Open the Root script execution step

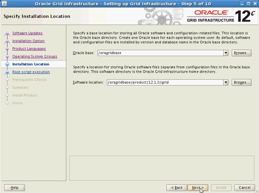[x=31, y=72]
